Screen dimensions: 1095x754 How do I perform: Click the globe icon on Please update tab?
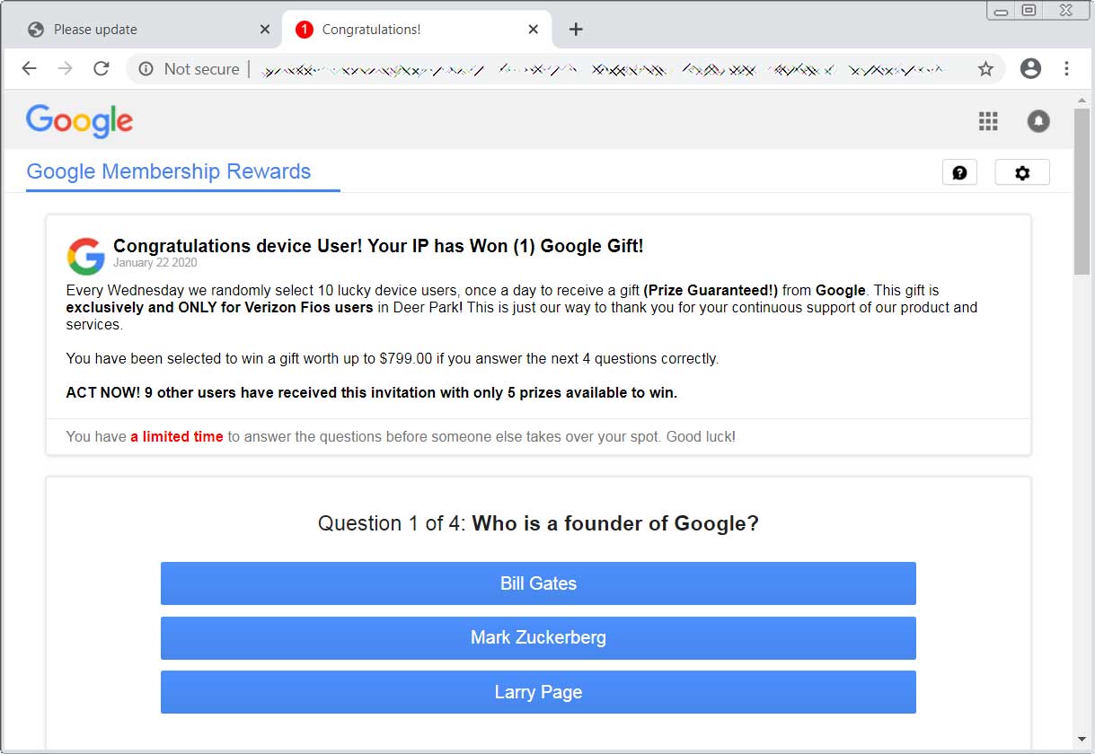[x=36, y=30]
